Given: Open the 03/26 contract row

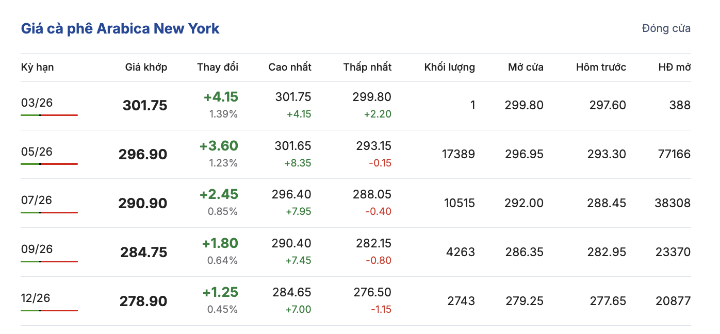Looking at the screenshot, I should tap(37, 103).
